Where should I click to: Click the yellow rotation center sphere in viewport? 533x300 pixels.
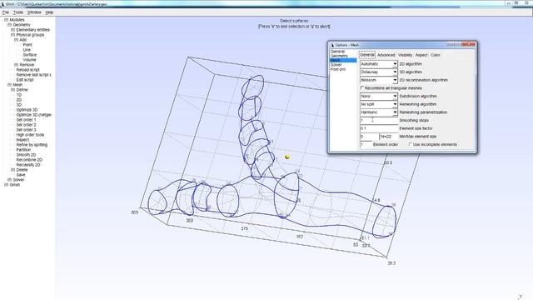coord(287,157)
